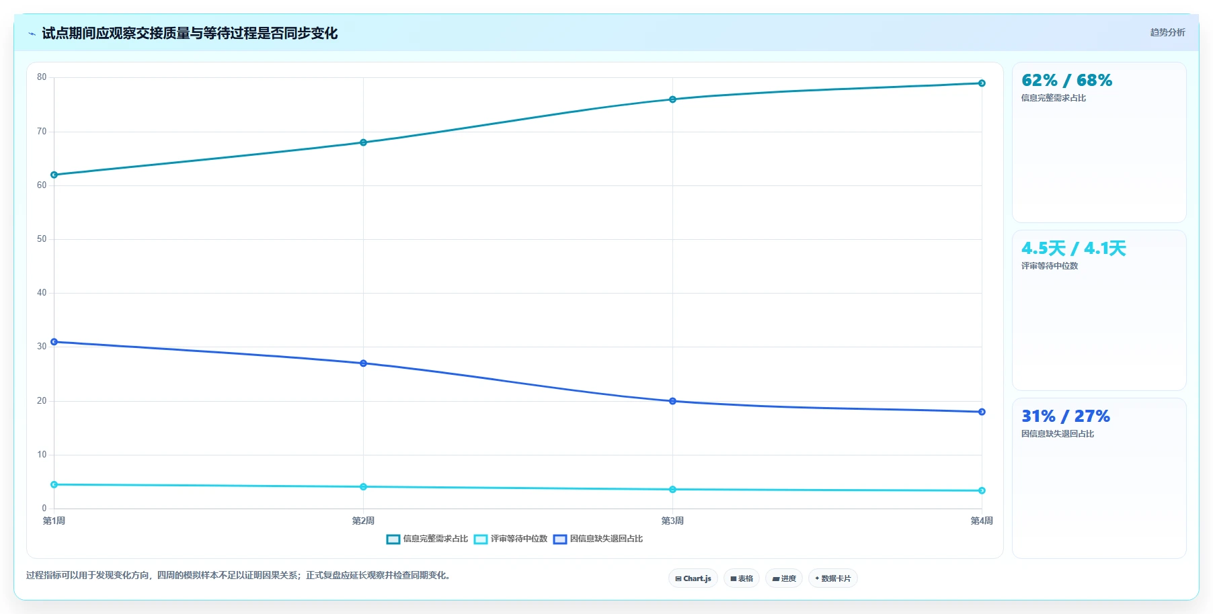Viewport: 1213px width, 614px height.
Task: Open the 62% / 68% stat card
Action: (x=1099, y=142)
